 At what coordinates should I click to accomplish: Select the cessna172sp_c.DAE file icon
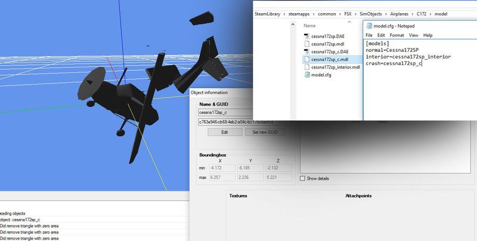306,52
